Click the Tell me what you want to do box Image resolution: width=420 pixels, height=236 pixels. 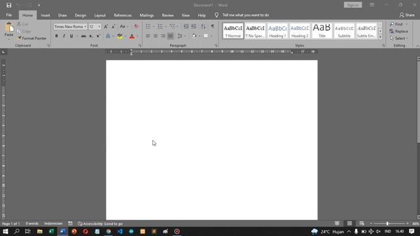coord(245,15)
